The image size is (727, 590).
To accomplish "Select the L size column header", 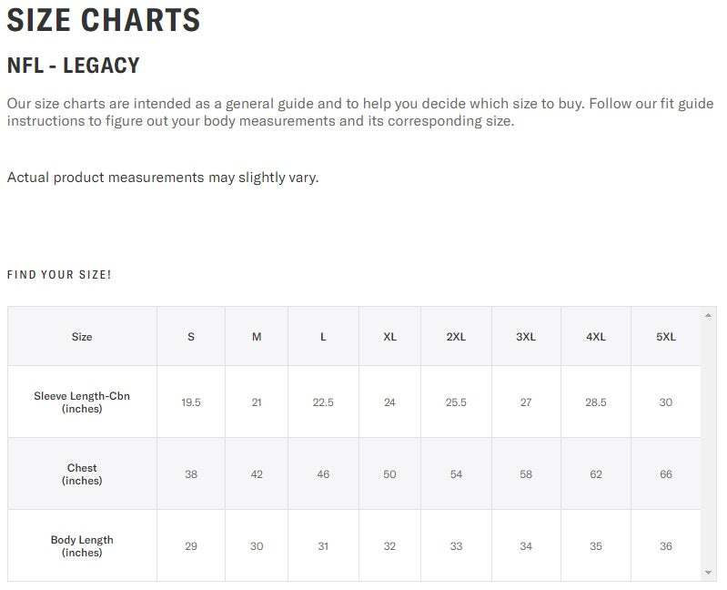I will click(323, 337).
